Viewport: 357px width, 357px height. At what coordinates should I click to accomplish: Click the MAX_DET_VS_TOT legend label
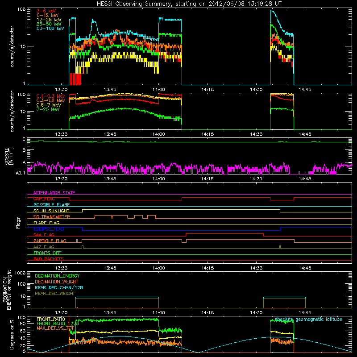coord(55,328)
